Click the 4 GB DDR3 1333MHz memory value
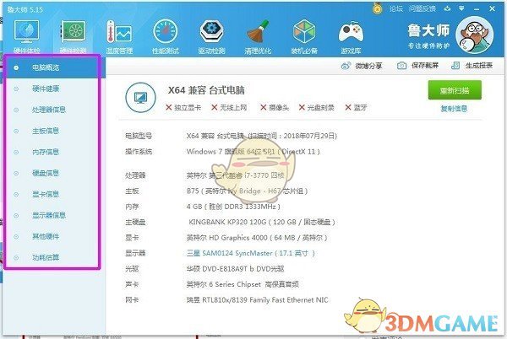This screenshot has width=507, height=339. click(233, 207)
